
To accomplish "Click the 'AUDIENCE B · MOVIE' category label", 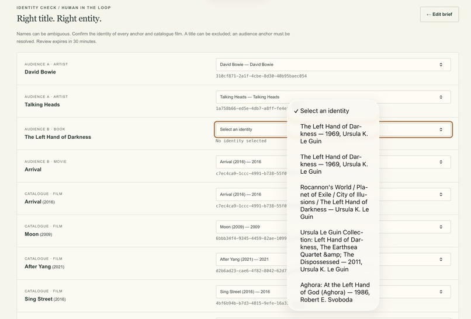I will click(x=46, y=162).
